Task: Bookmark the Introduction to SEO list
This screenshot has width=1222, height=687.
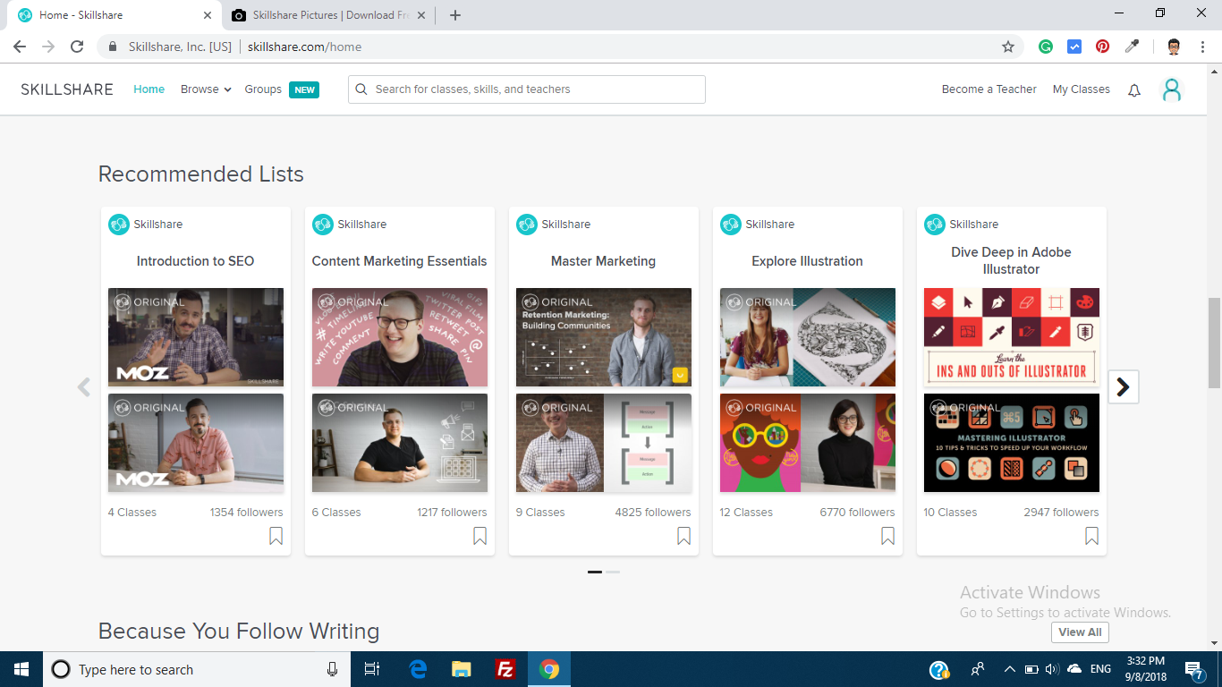Action: pos(276,535)
